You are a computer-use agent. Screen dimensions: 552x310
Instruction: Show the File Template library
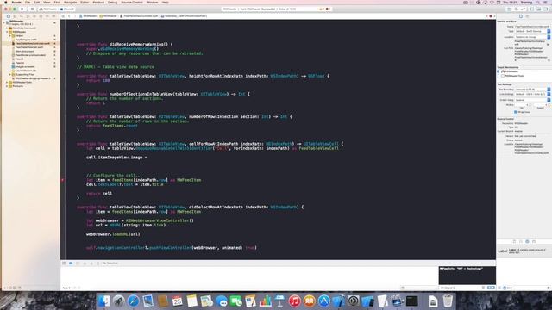tap(514, 241)
